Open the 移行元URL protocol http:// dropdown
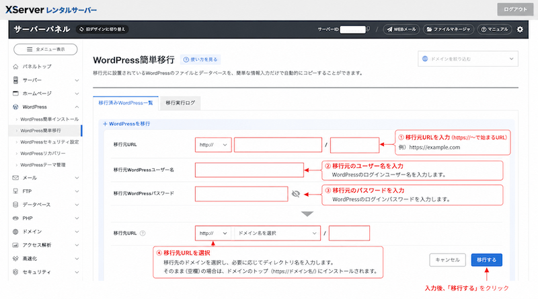The image size is (538, 299). pos(213,145)
